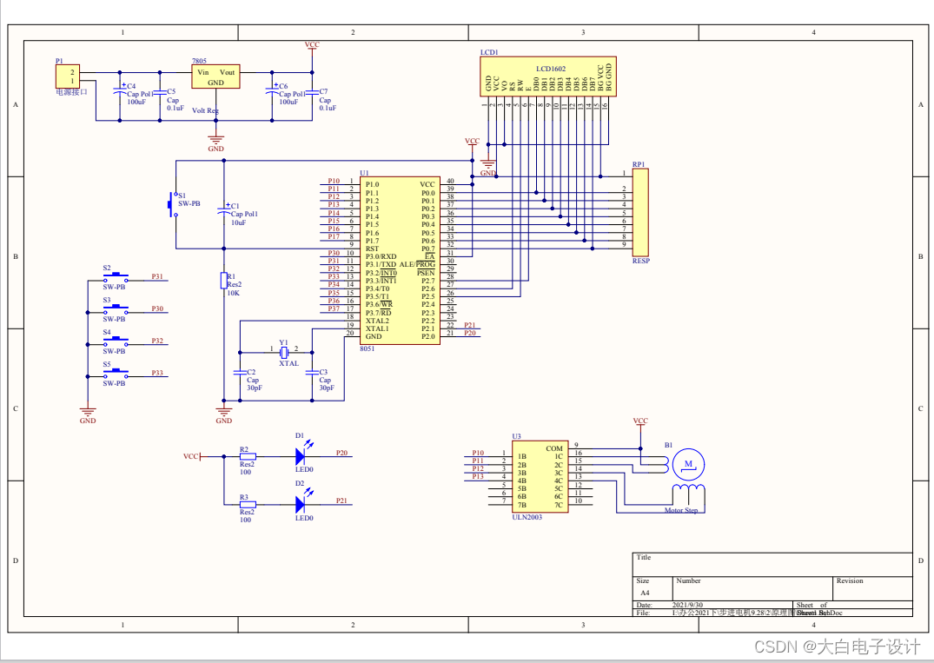Screen dimensions: 934x663
Task: Click the XTAL1 pin label on U1
Action: 377,328
